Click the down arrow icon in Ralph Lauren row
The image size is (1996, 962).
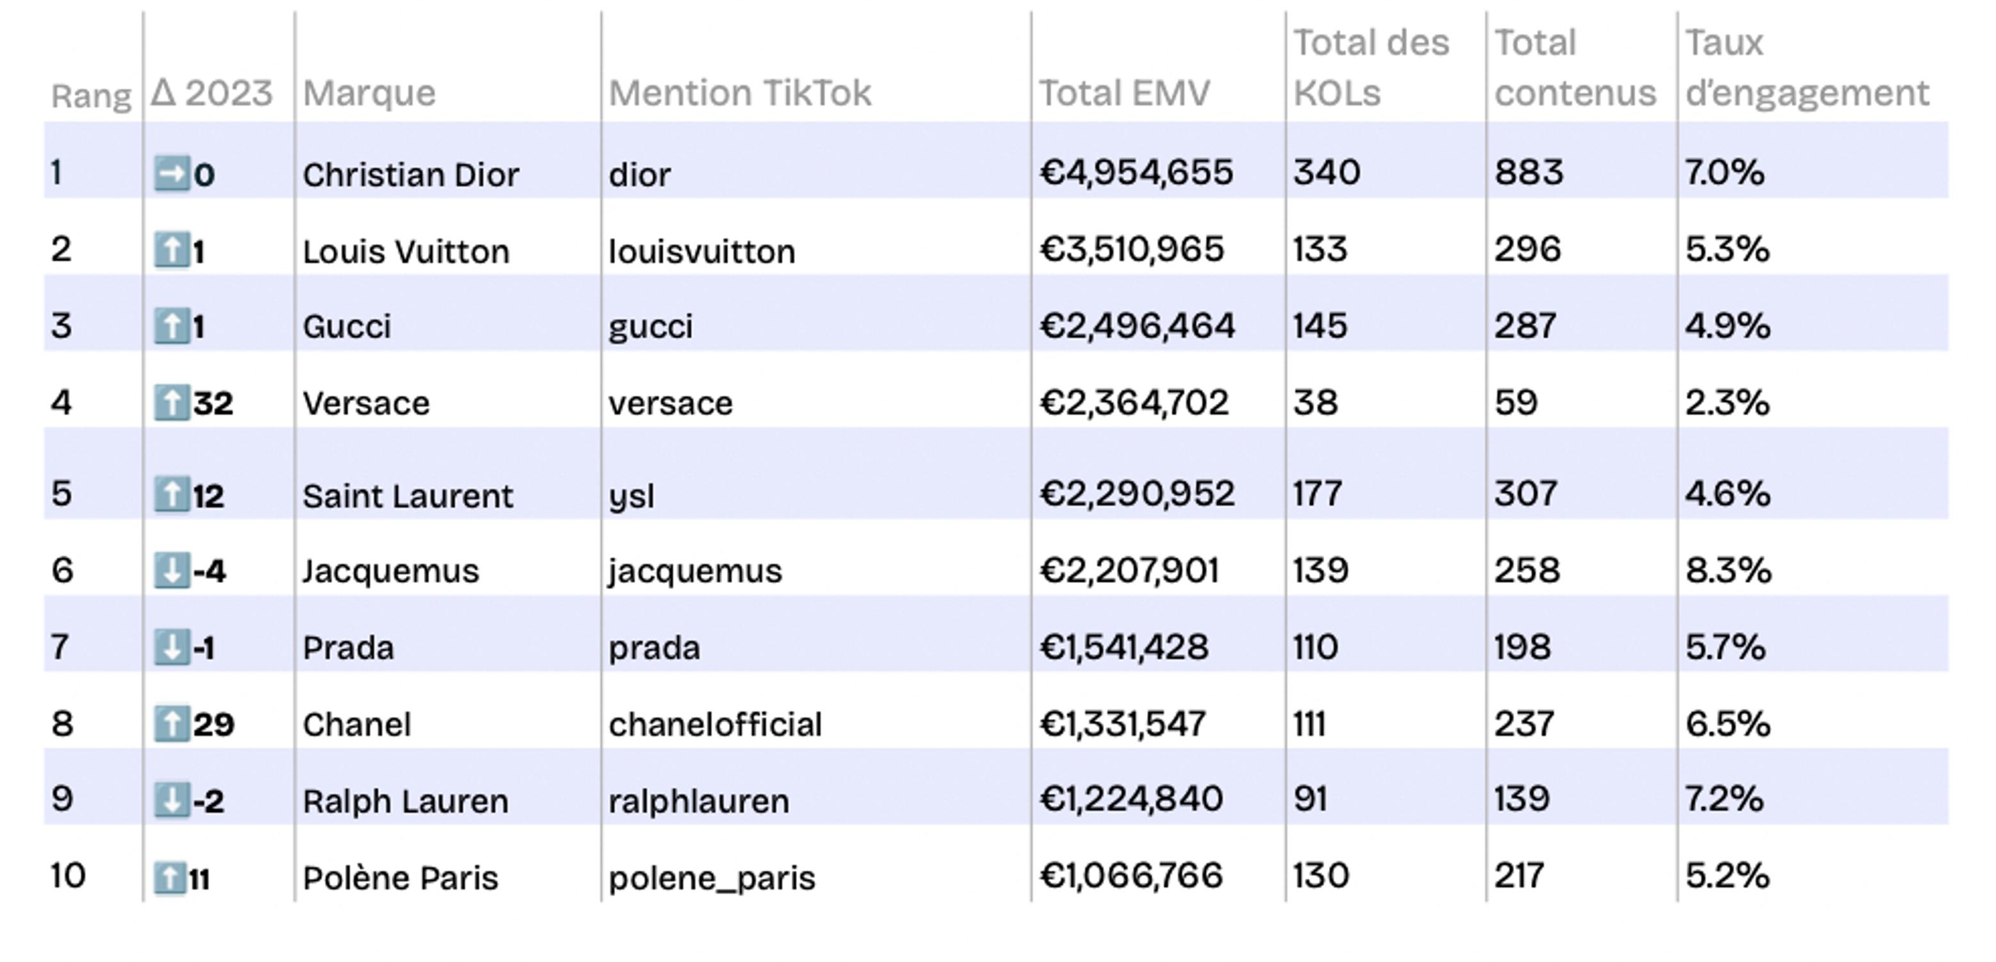point(171,800)
